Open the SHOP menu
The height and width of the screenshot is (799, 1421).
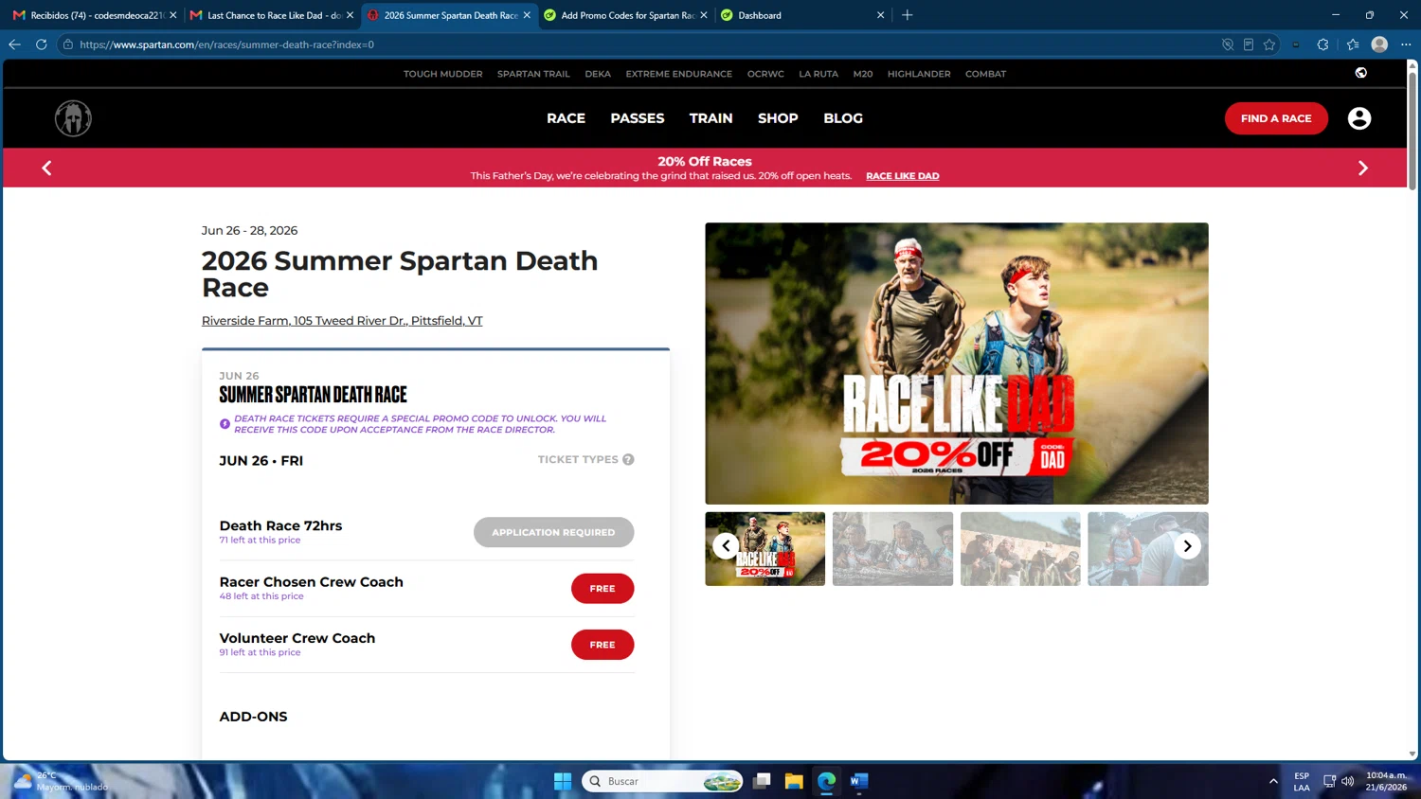(x=778, y=118)
